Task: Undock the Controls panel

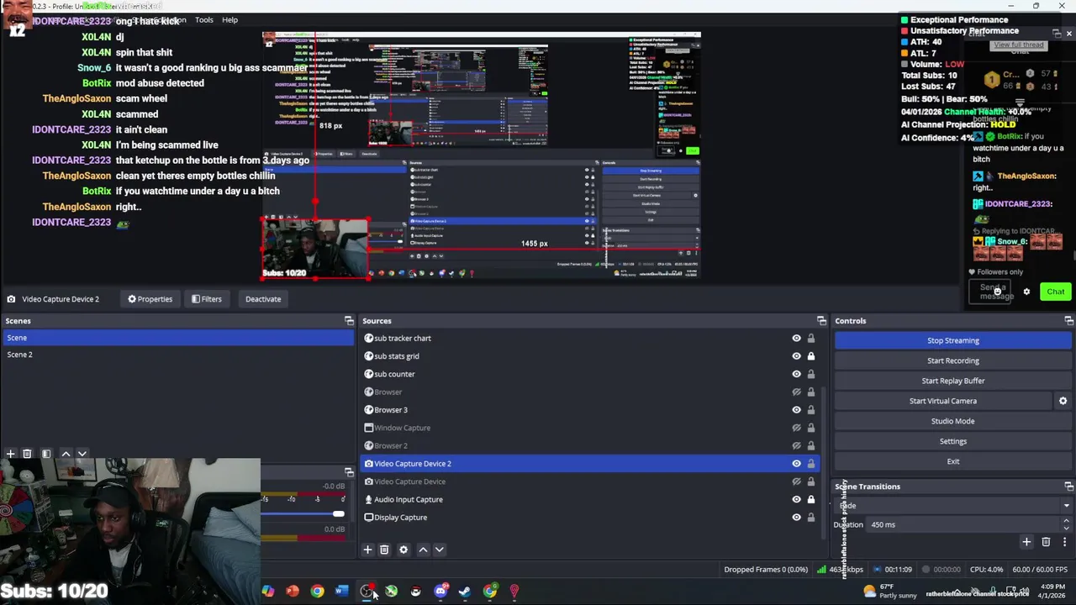Action: point(1068,321)
